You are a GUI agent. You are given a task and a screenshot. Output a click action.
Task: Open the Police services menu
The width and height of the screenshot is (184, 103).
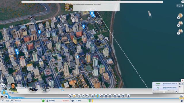pos(110,96)
